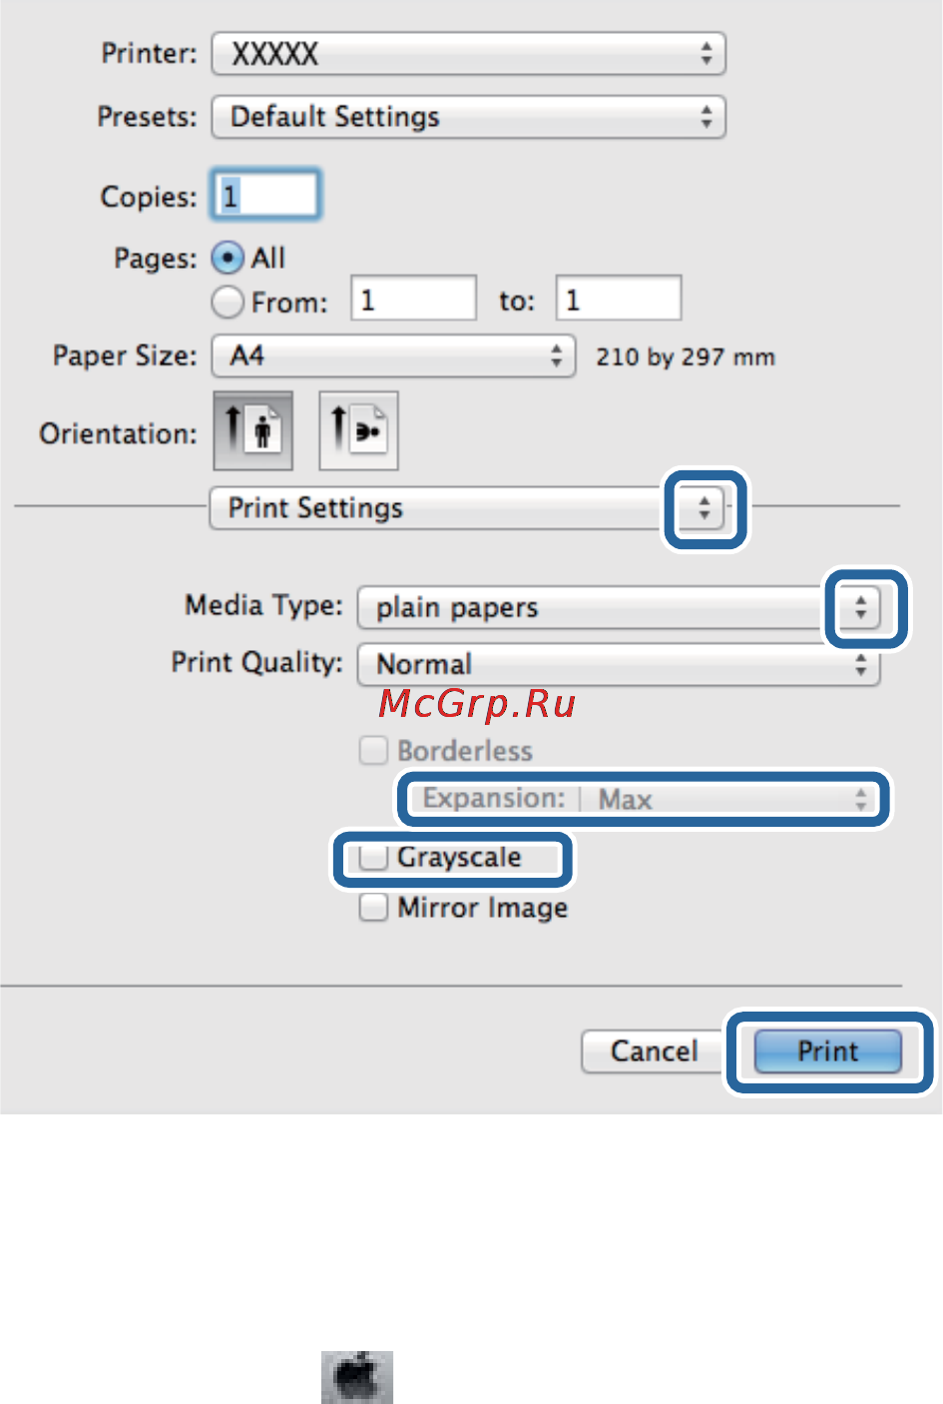Enable the Grayscale checkbox
Viewport: 943px width, 1404px height.
[x=374, y=858]
